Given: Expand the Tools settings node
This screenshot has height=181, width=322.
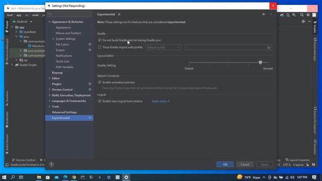Looking at the screenshot, I should (49, 107).
